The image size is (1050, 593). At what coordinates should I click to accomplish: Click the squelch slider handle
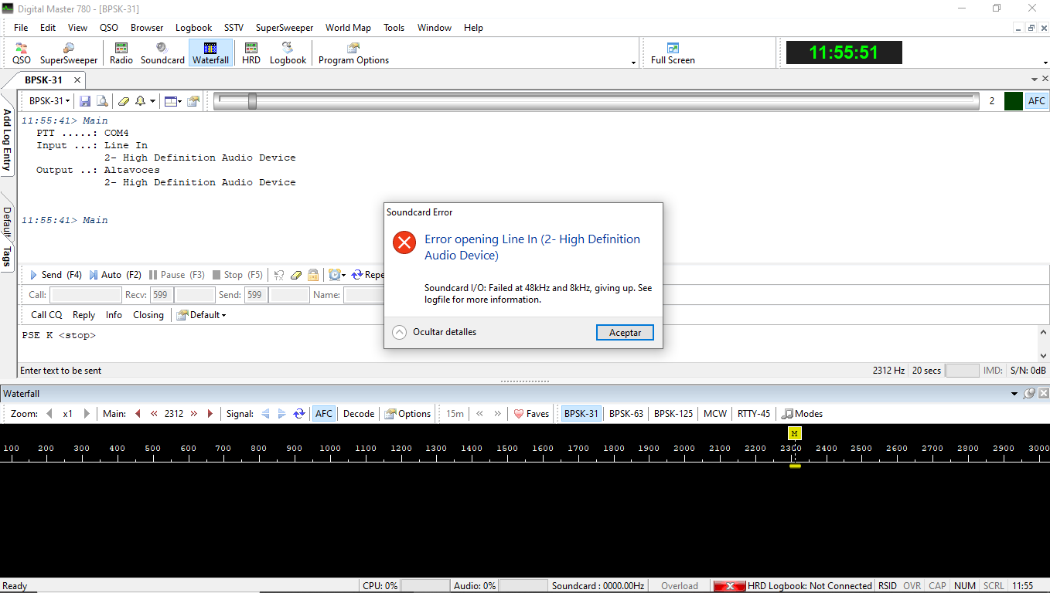252,101
